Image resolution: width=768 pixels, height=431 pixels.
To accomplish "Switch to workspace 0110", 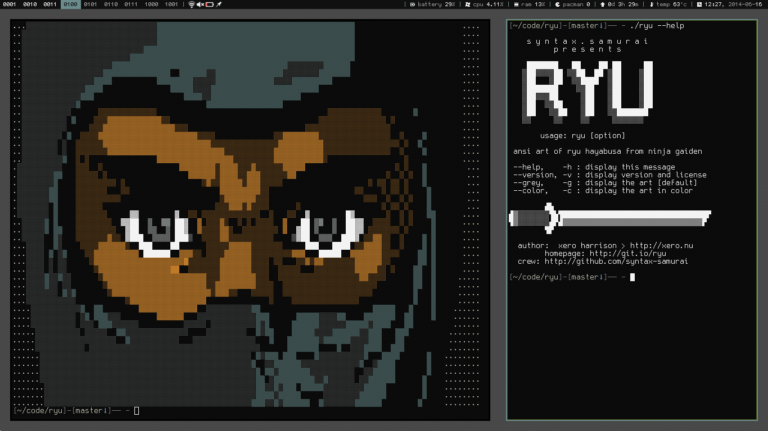I will coord(111,4).
